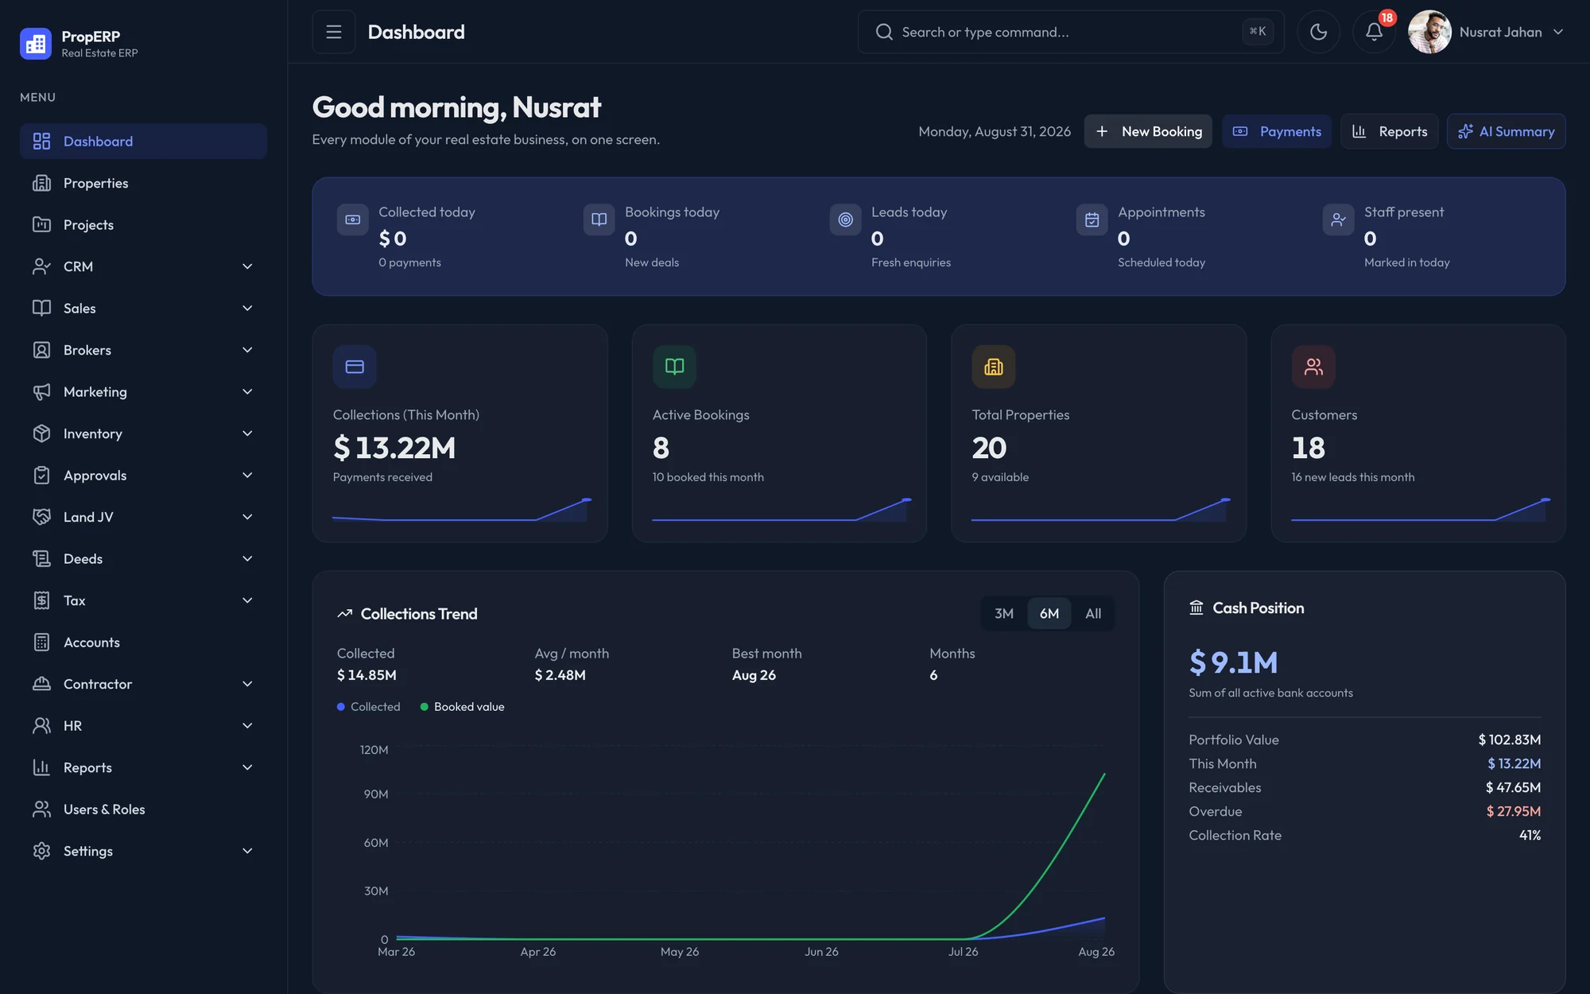Select Dashboard in the sidebar menu
The width and height of the screenshot is (1590, 994).
point(143,141)
